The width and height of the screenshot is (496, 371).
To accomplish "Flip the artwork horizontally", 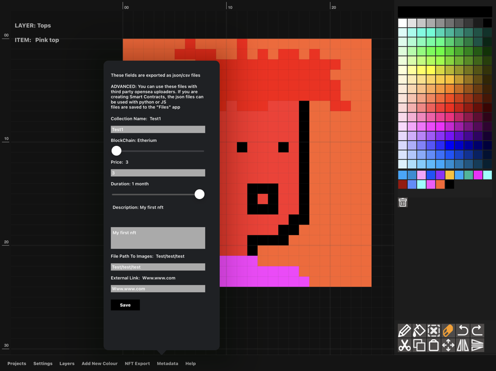I will [463, 345].
